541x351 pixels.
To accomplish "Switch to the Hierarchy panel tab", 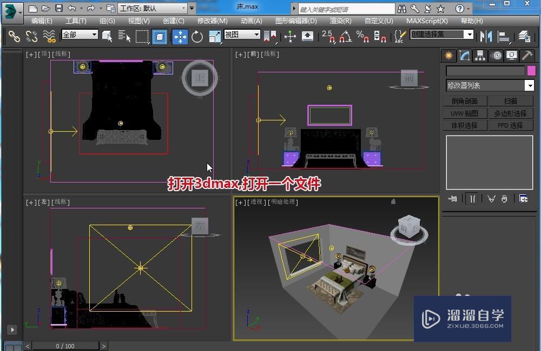I will (x=480, y=56).
